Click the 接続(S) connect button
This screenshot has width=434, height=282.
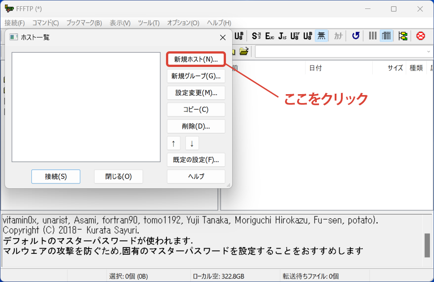56,177
